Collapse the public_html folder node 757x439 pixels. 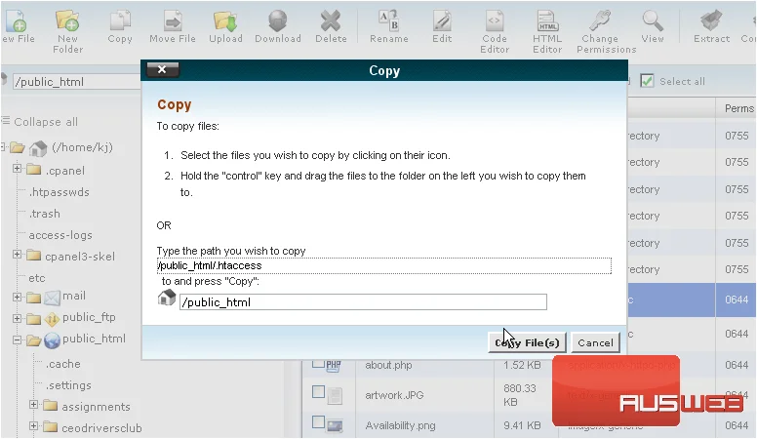coord(17,339)
